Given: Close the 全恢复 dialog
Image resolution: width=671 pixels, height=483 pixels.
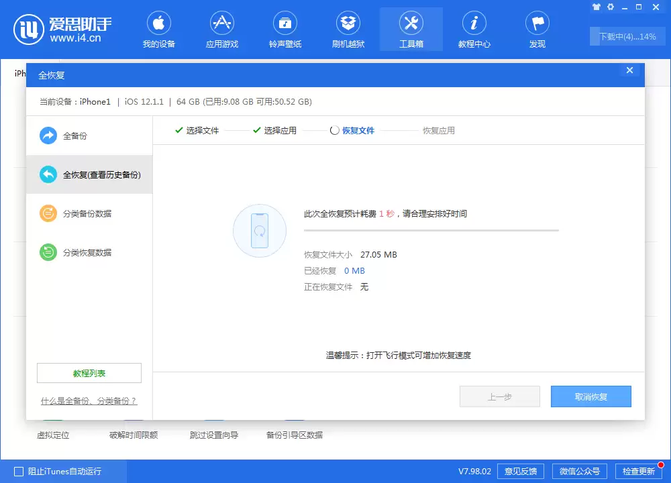Looking at the screenshot, I should (x=629, y=70).
